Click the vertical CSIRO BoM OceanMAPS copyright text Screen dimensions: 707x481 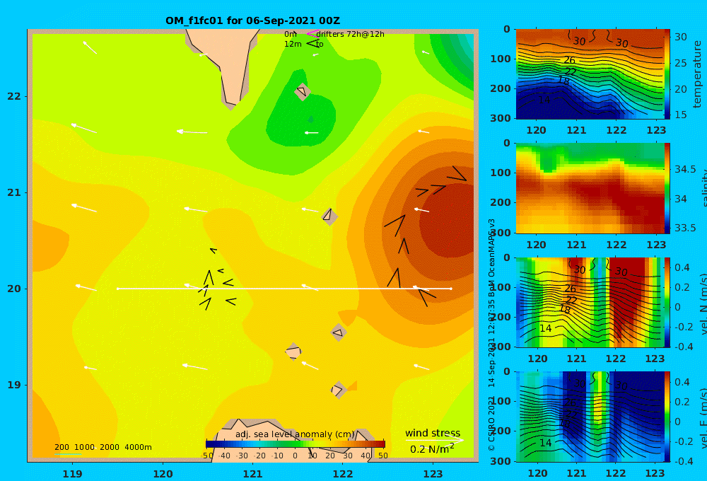tap(491, 335)
